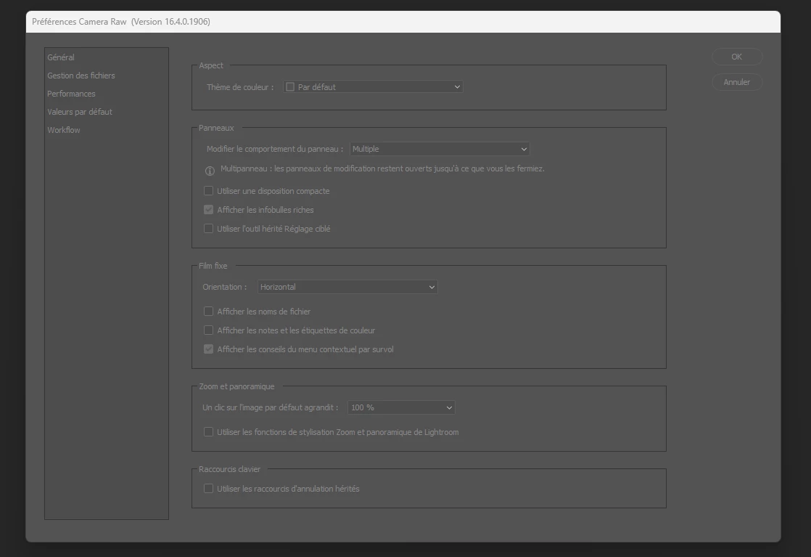
Task: Open the panel behavior dropdown showing Multiple
Action: (440, 149)
